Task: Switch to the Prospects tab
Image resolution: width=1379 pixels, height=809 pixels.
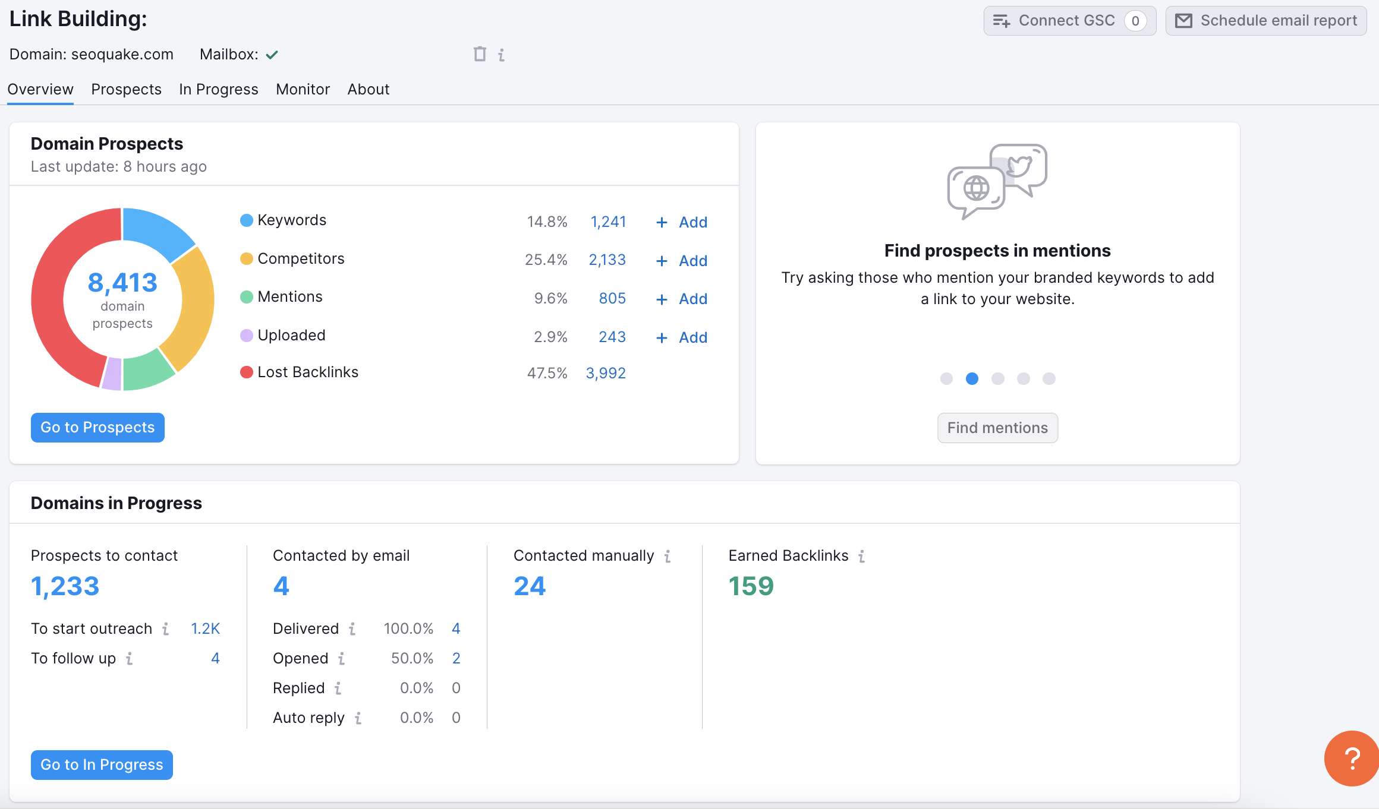Action: click(x=126, y=89)
